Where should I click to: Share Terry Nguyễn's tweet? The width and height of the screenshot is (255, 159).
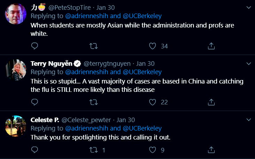[x=211, y=102]
